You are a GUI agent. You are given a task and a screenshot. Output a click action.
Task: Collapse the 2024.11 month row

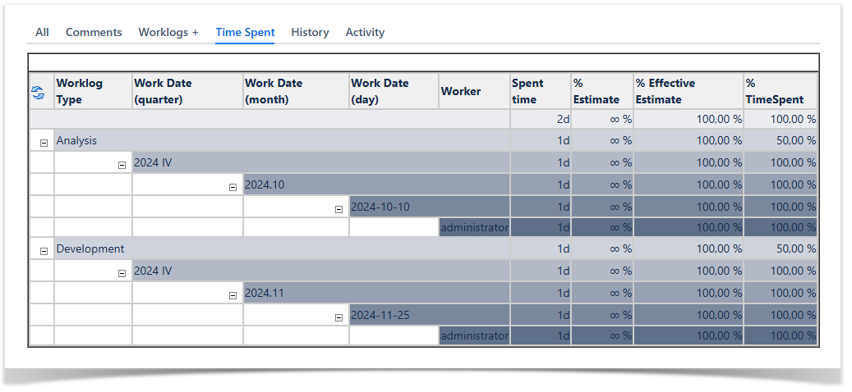(233, 294)
